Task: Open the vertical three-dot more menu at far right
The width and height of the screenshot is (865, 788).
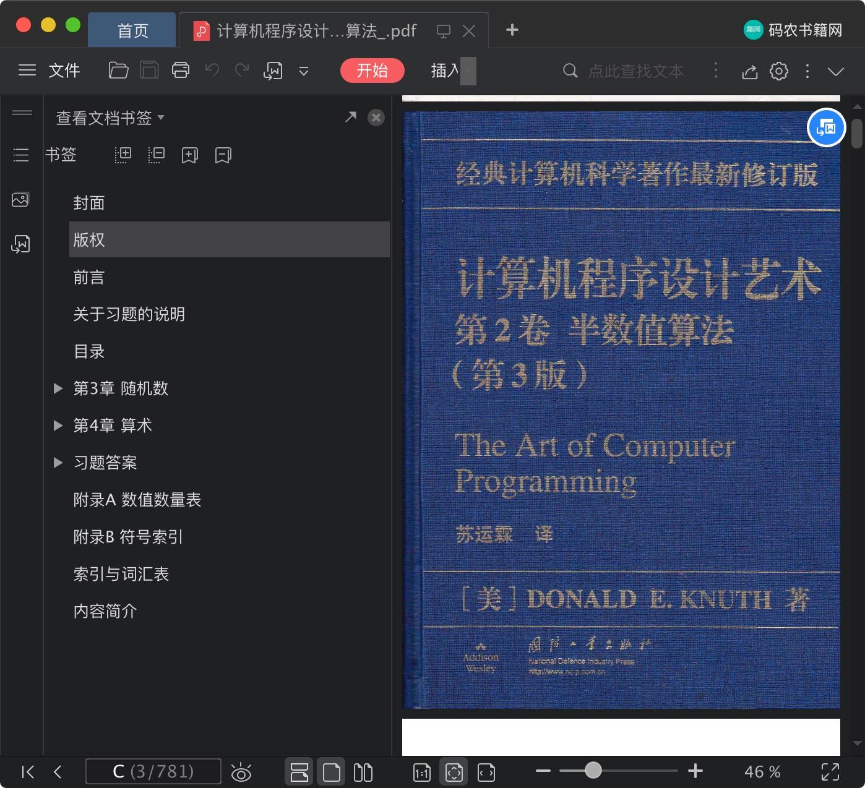Action: (x=807, y=71)
